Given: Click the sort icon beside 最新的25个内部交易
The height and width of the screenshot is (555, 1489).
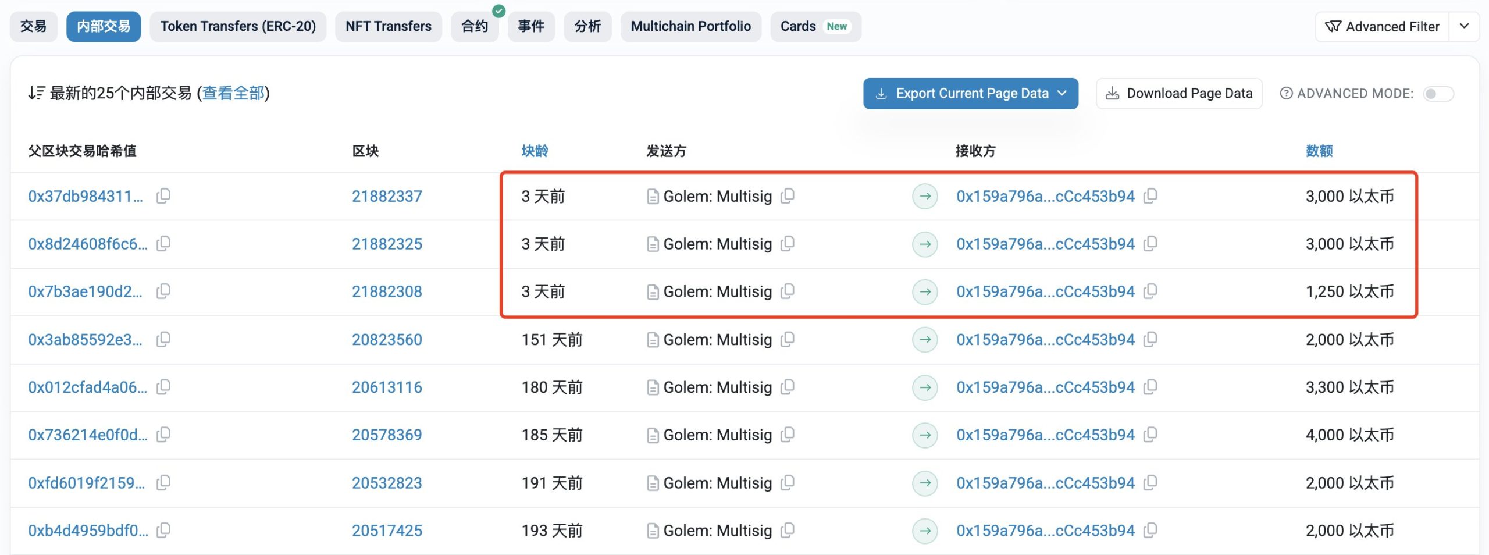Looking at the screenshot, I should click(x=36, y=93).
